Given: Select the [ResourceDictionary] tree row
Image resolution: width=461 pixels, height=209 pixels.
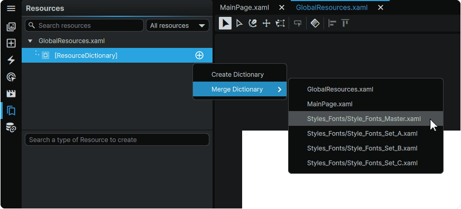Looking at the screenshot, I should pos(117,55).
